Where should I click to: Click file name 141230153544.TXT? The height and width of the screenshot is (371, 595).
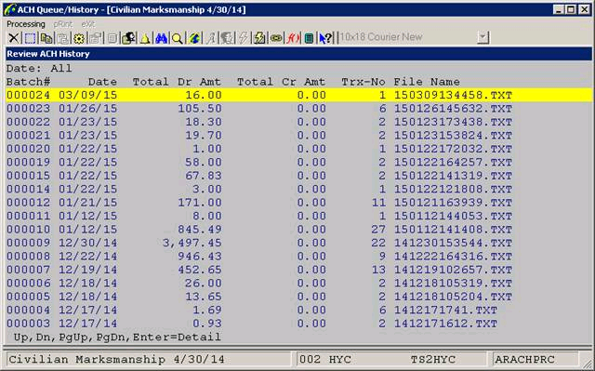point(453,243)
